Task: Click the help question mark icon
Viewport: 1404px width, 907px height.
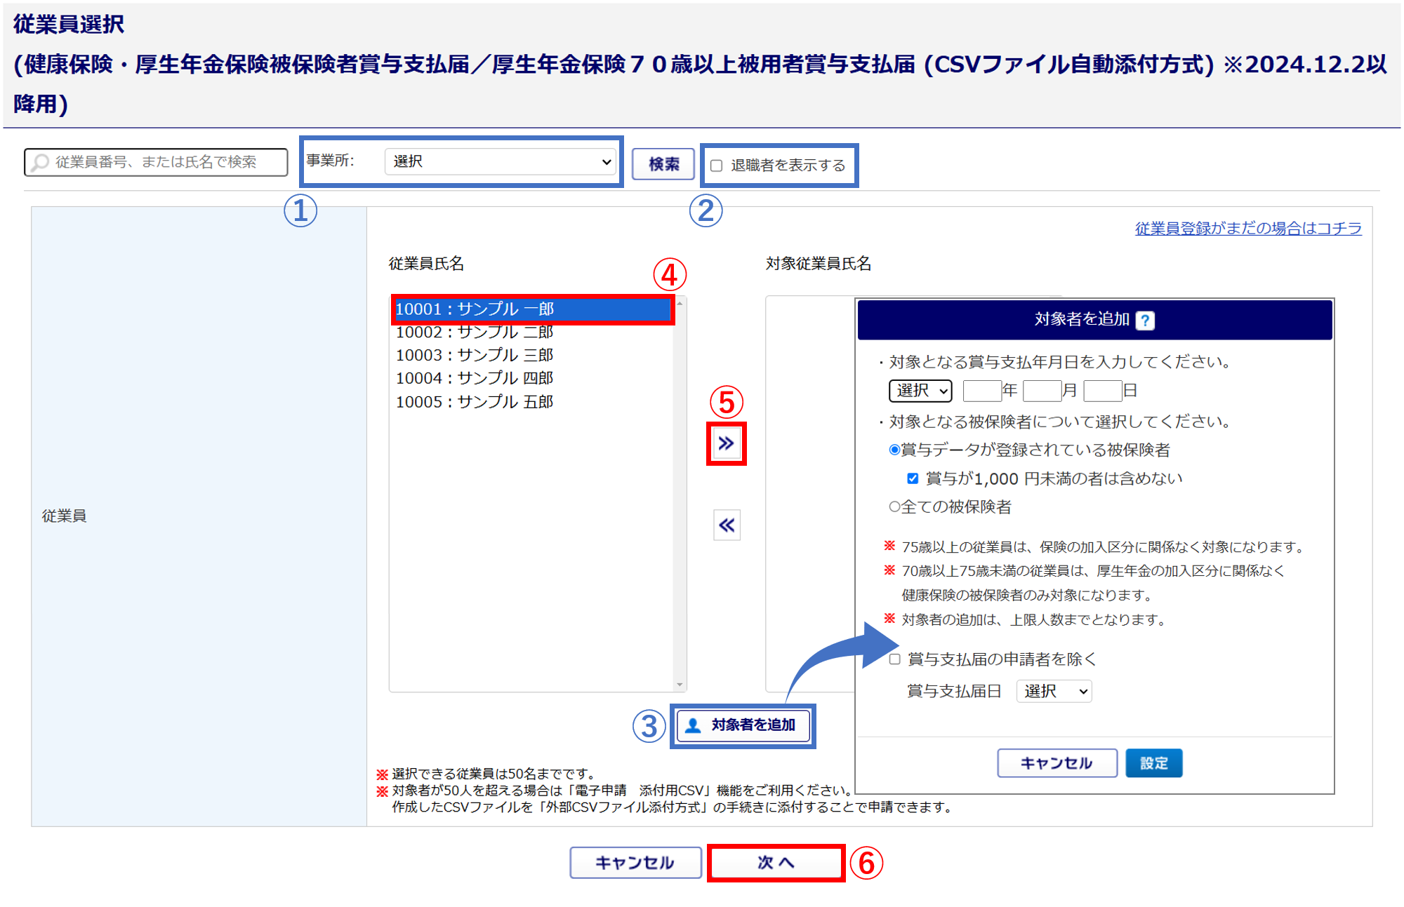Action: coord(1145,321)
